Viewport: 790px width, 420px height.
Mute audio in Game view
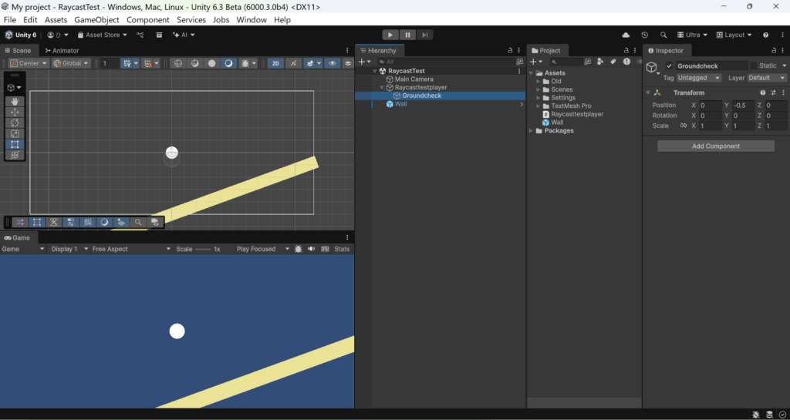point(312,249)
